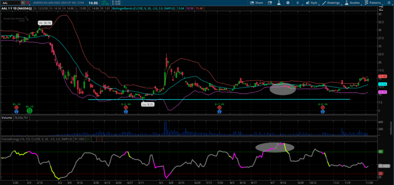
Task: Click the red earnings phone icon under $1.15
Action: (x=17, y=107)
